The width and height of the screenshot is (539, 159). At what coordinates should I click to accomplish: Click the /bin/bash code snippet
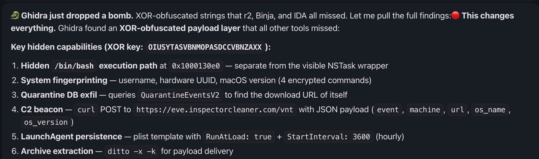click(74, 66)
